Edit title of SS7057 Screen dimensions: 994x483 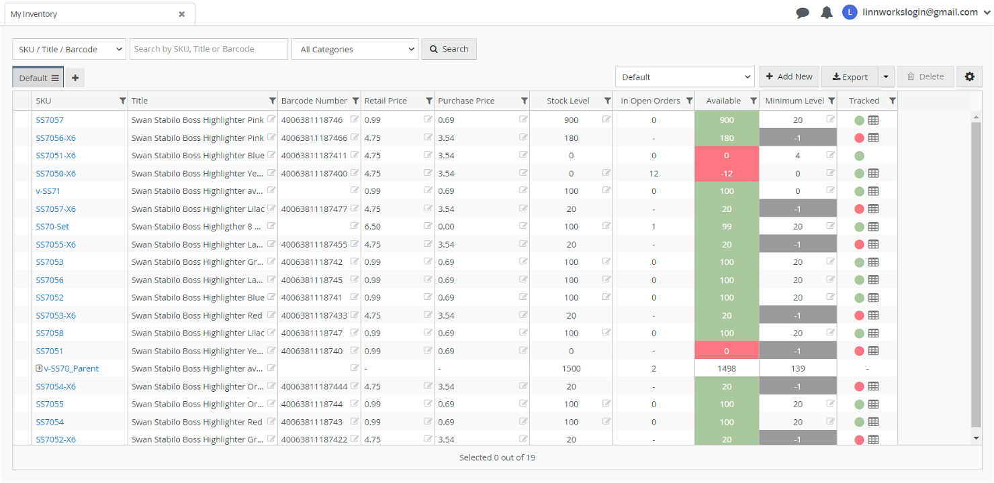click(271, 119)
